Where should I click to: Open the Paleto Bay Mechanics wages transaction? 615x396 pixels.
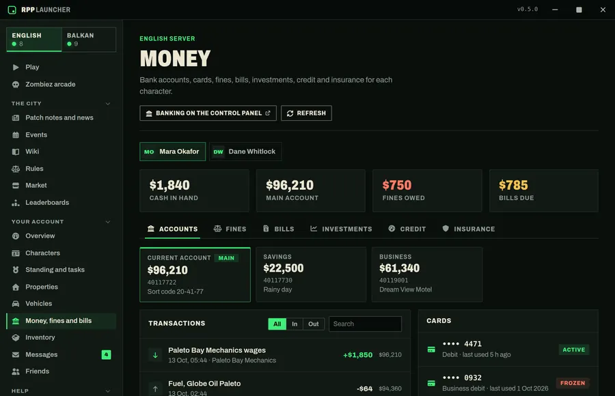275,355
